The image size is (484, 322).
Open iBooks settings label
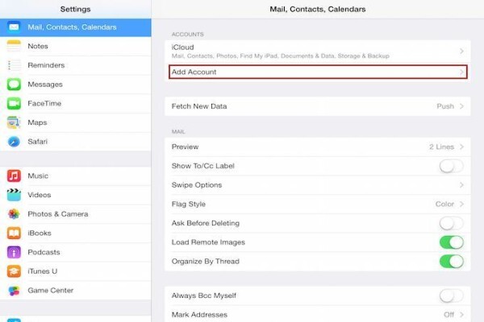(x=40, y=233)
